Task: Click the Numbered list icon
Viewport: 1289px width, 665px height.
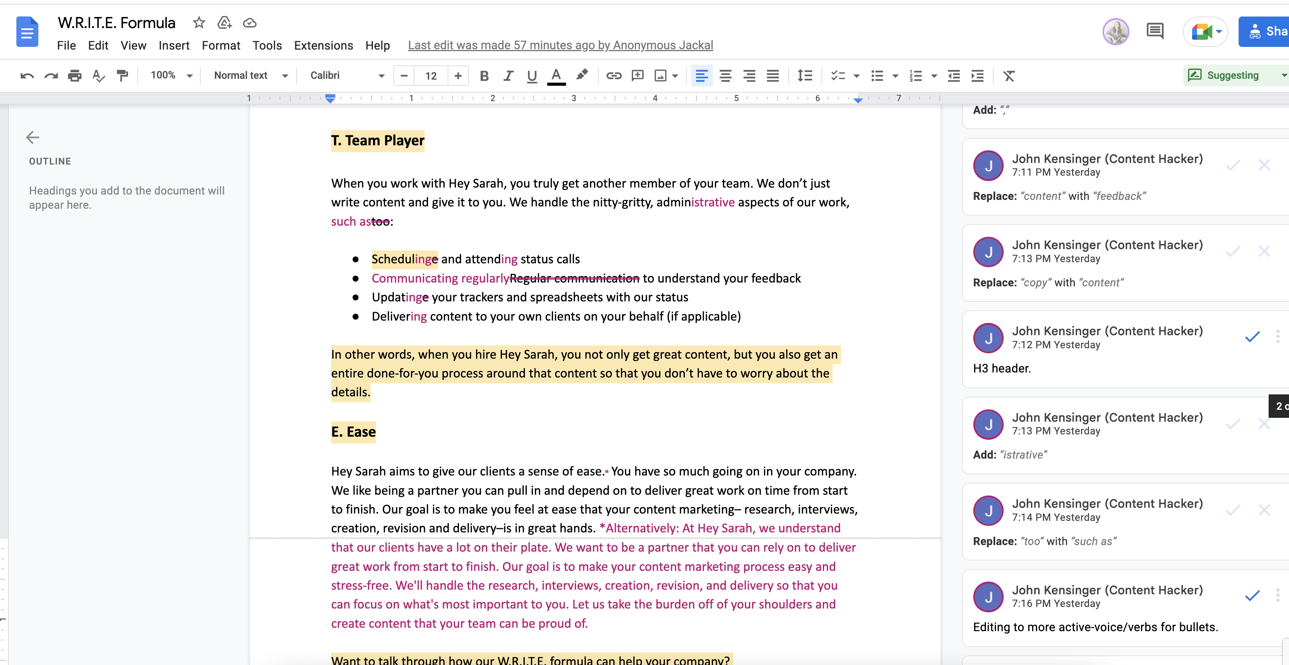Action: click(x=916, y=76)
